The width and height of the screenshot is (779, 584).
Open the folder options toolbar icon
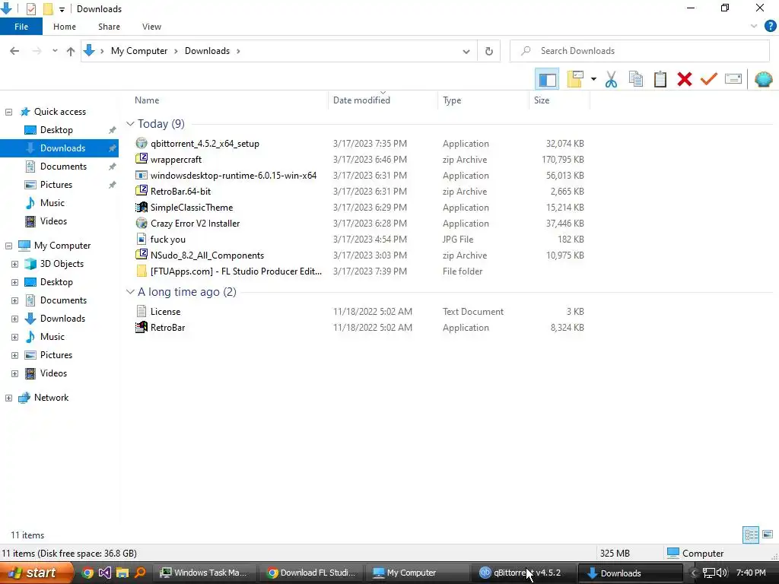pos(575,79)
